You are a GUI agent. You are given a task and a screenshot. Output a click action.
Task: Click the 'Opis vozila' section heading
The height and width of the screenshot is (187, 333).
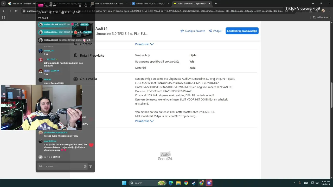point(88,79)
